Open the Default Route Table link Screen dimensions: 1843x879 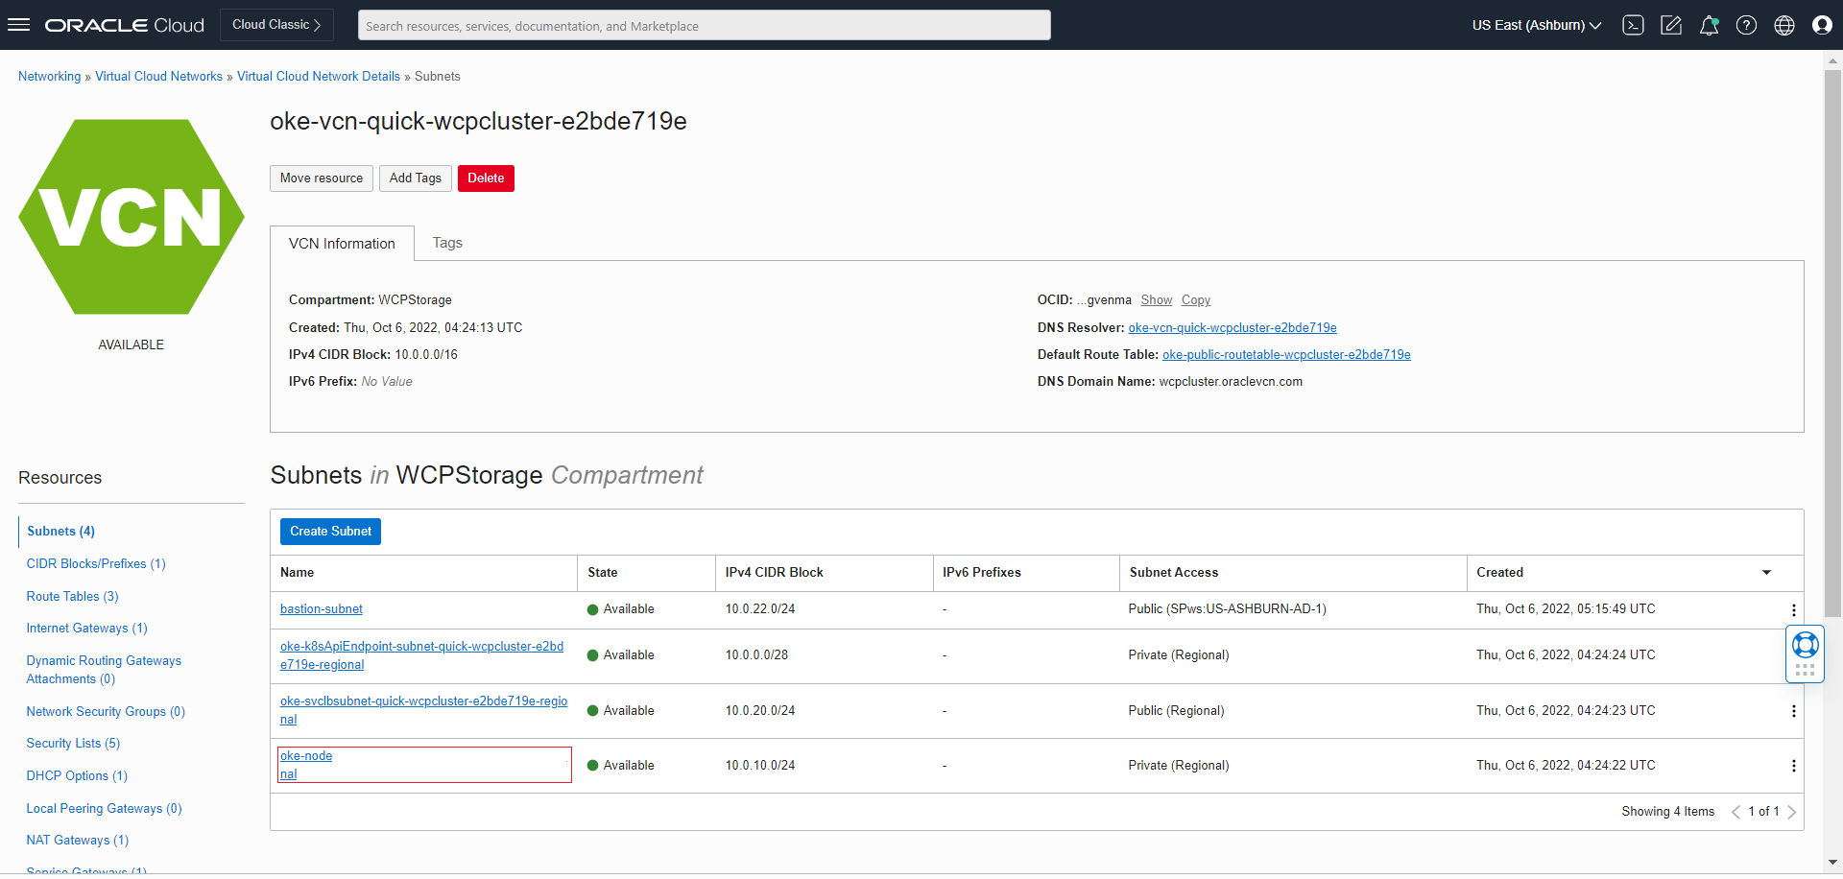[x=1286, y=355]
